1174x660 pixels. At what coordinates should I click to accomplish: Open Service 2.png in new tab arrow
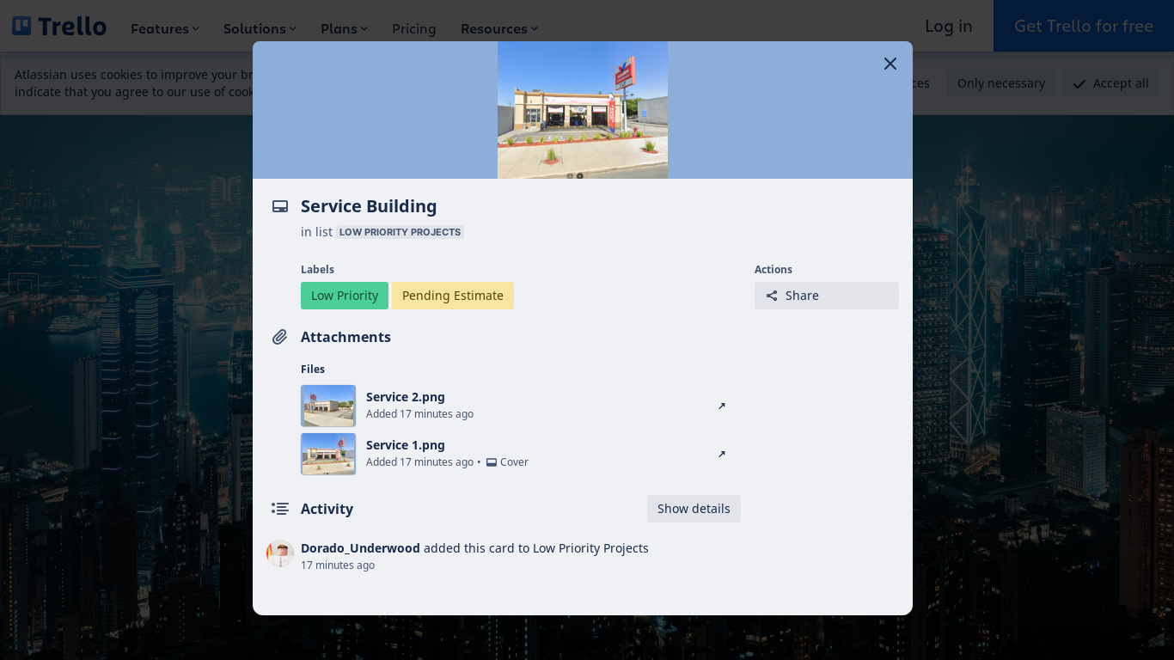tap(722, 406)
